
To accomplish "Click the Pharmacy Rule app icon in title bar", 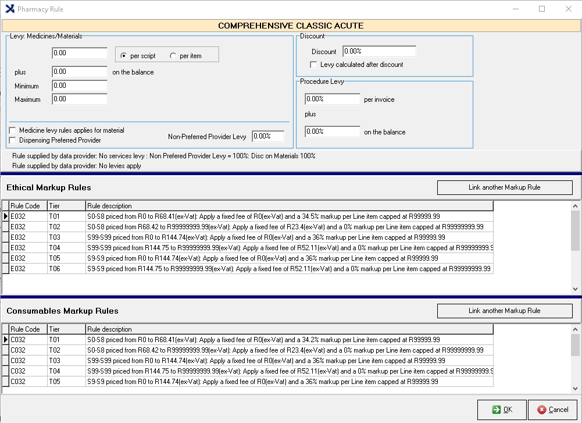I will [9, 9].
